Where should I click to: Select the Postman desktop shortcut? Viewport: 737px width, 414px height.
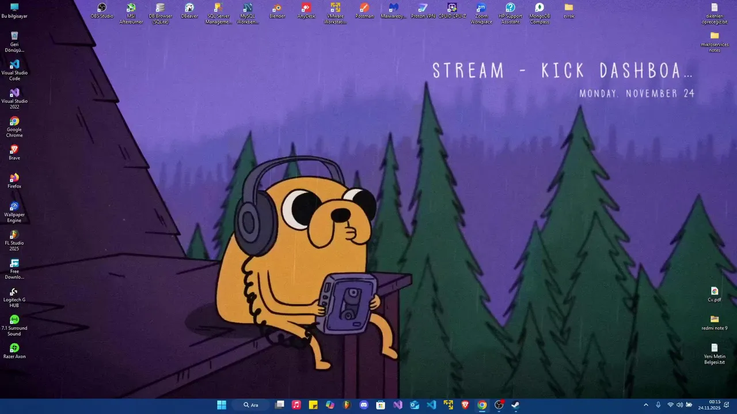pyautogui.click(x=364, y=11)
